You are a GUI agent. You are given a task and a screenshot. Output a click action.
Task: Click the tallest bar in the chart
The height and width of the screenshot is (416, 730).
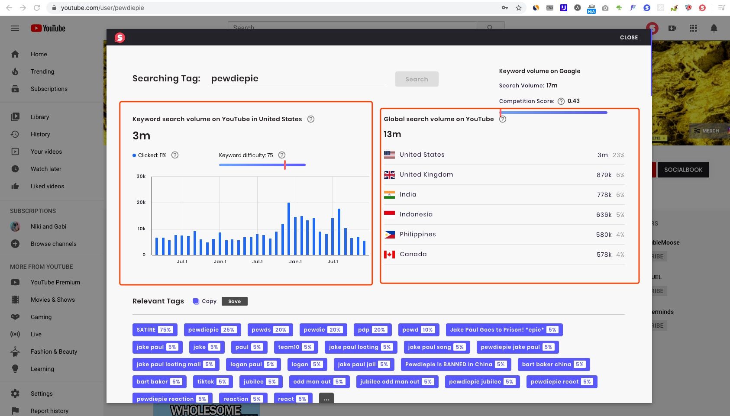[289, 229]
